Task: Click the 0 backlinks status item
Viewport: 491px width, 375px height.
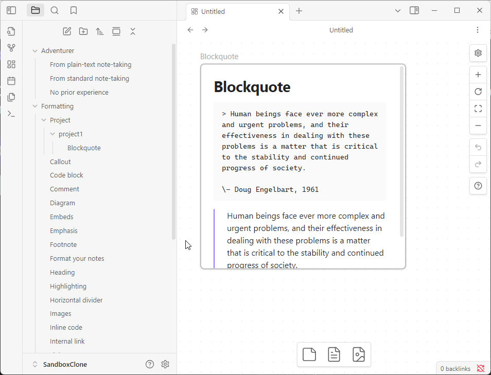Action: pos(455,368)
